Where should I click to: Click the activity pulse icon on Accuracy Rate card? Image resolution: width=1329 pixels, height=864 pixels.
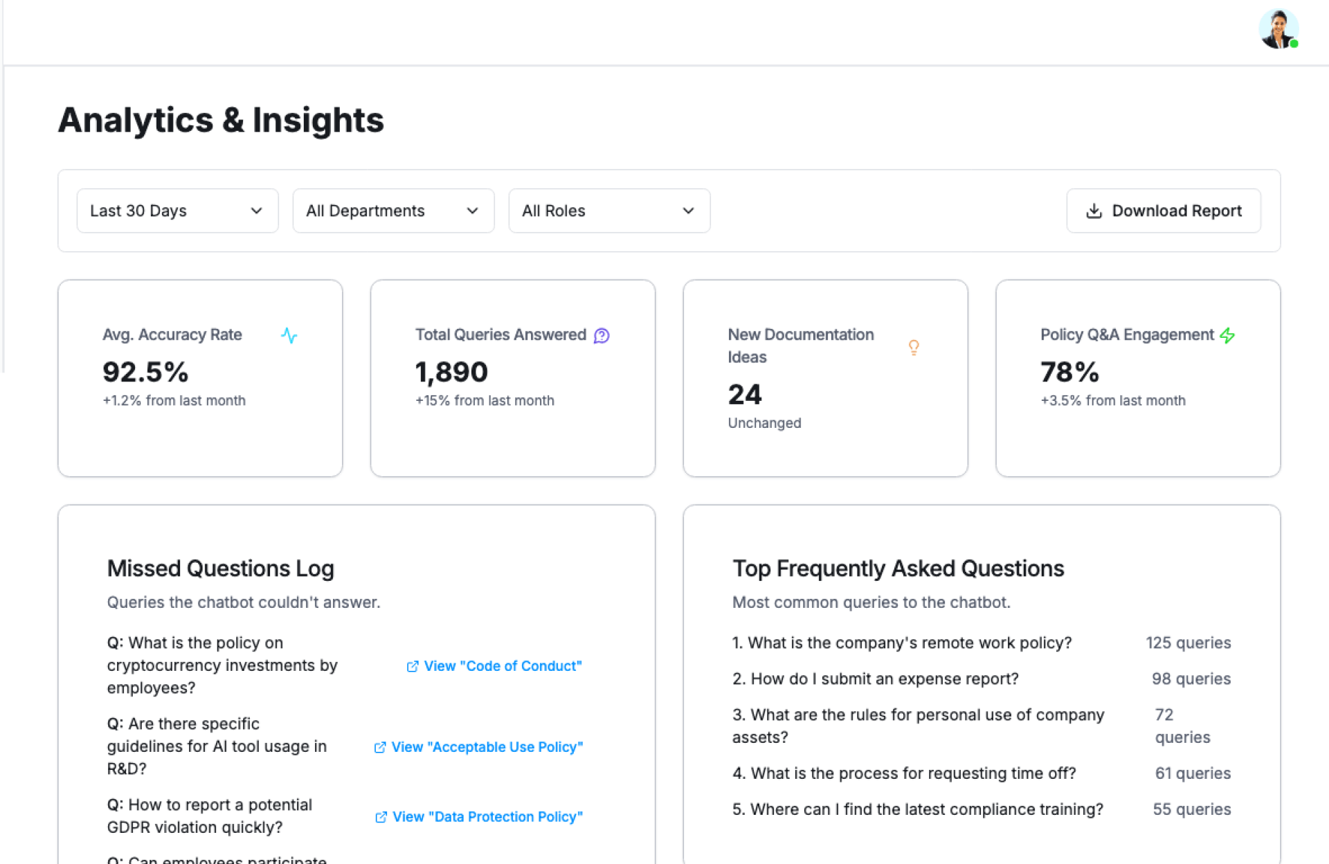289,336
